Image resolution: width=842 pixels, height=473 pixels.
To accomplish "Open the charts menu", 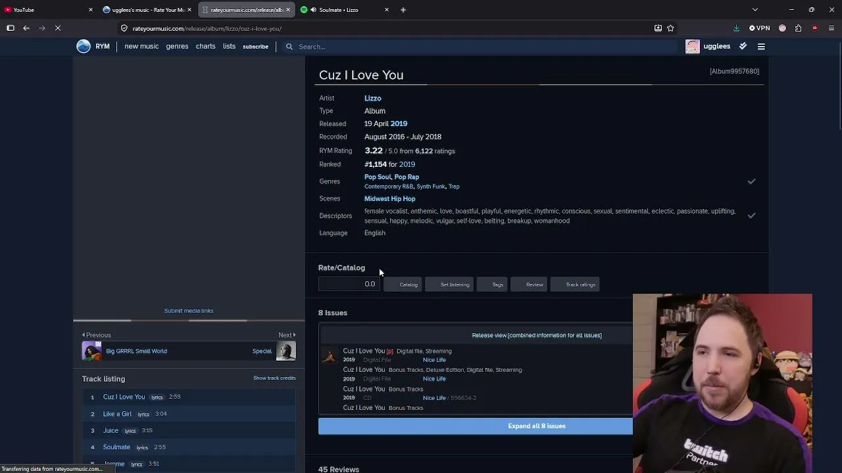I will (x=205, y=47).
